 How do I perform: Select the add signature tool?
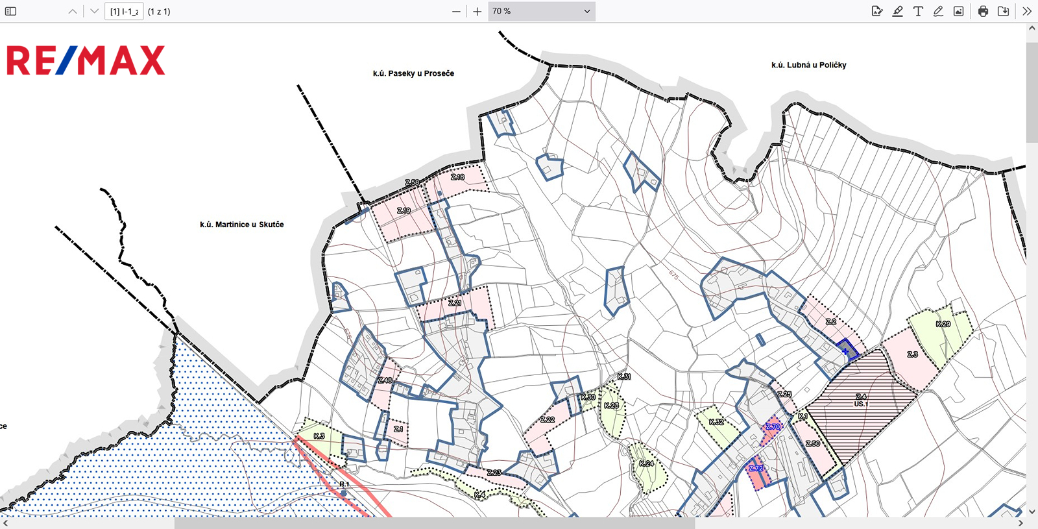tap(877, 11)
